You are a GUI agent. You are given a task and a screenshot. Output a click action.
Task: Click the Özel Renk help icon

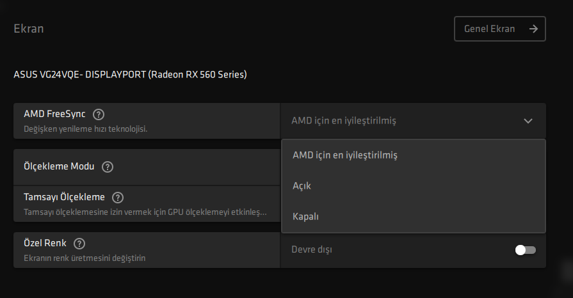pos(79,244)
